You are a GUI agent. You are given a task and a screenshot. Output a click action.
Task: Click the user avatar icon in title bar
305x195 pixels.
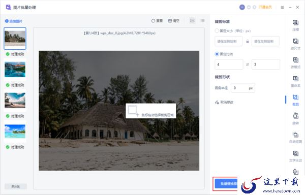[x=242, y=7]
